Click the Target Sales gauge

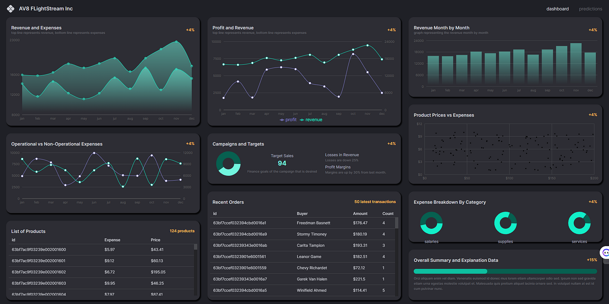click(x=228, y=163)
